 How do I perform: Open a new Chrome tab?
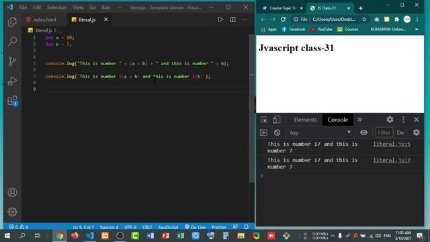361,8
